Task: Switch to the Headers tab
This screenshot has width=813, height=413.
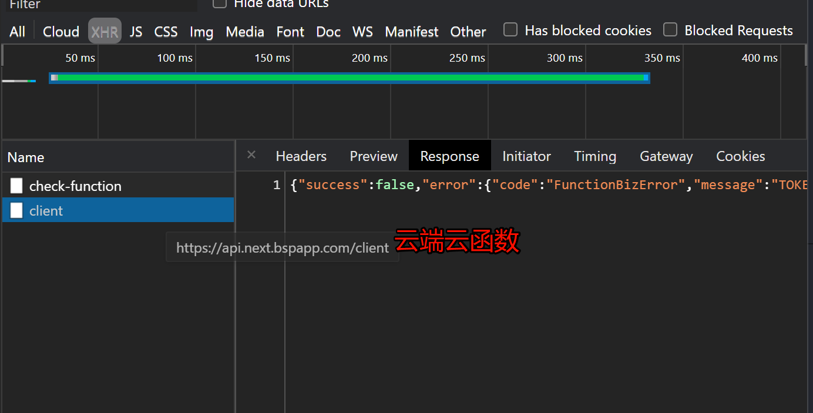Action: 301,156
